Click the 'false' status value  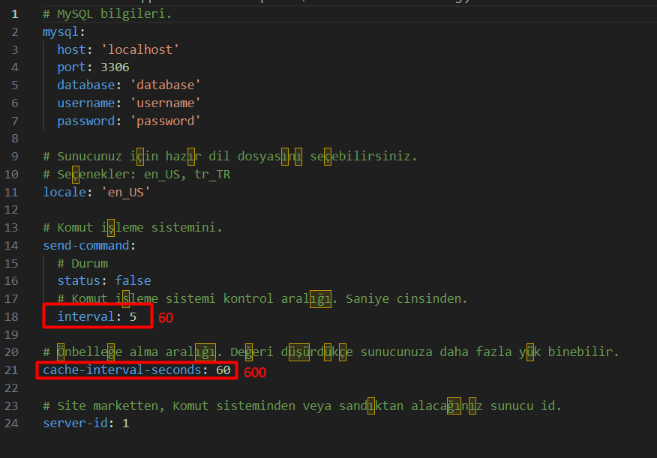(133, 281)
